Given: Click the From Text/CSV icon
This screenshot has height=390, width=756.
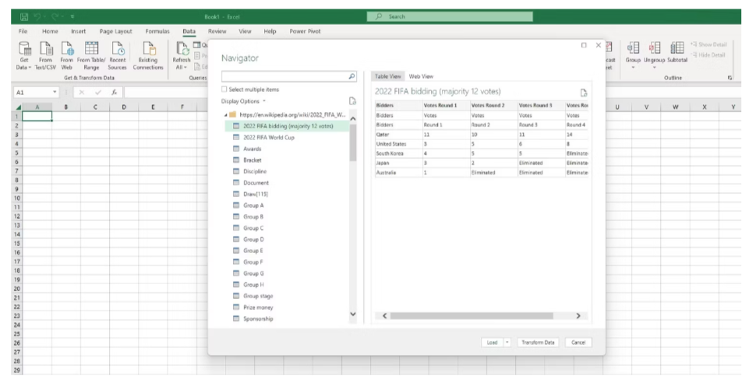Looking at the screenshot, I should tap(45, 48).
